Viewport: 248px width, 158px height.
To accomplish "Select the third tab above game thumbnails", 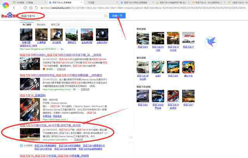I will [55, 25].
